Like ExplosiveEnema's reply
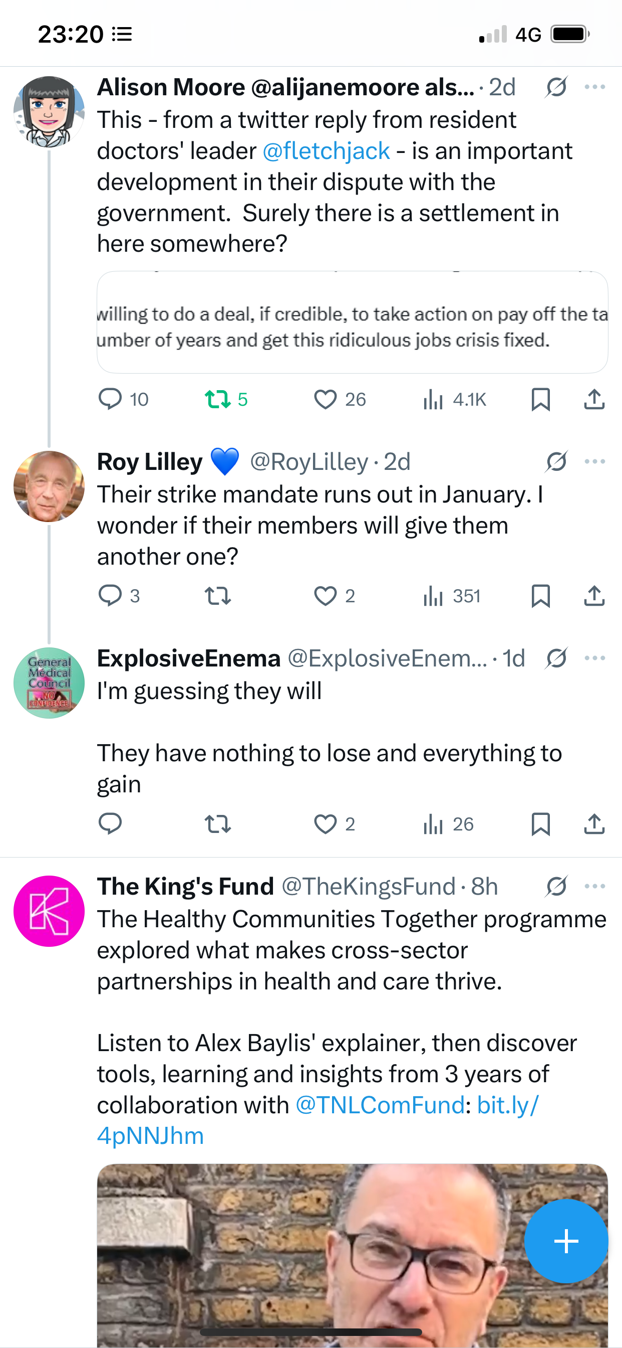The image size is (622, 1348). 325,824
